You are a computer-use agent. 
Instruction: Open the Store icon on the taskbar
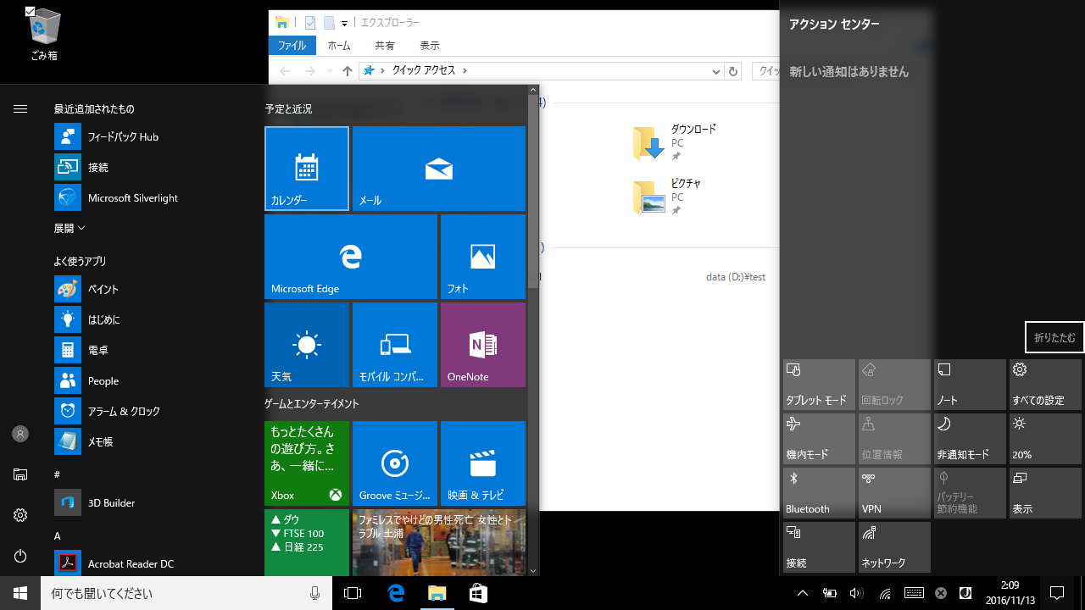click(478, 593)
